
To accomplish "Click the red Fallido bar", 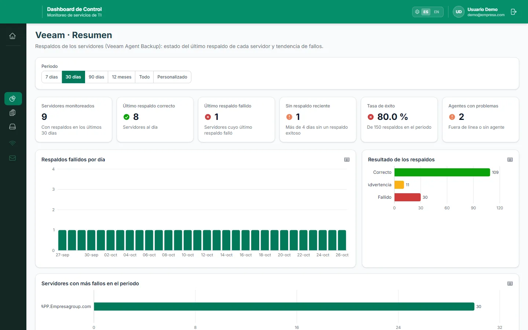I will coord(408,197).
